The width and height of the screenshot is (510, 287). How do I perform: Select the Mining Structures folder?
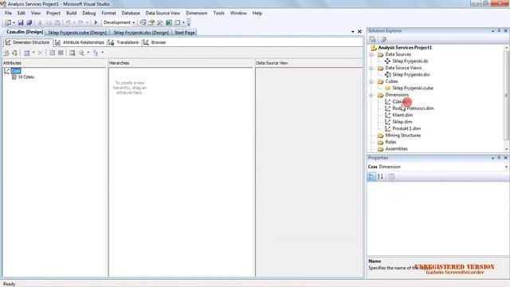coord(402,136)
